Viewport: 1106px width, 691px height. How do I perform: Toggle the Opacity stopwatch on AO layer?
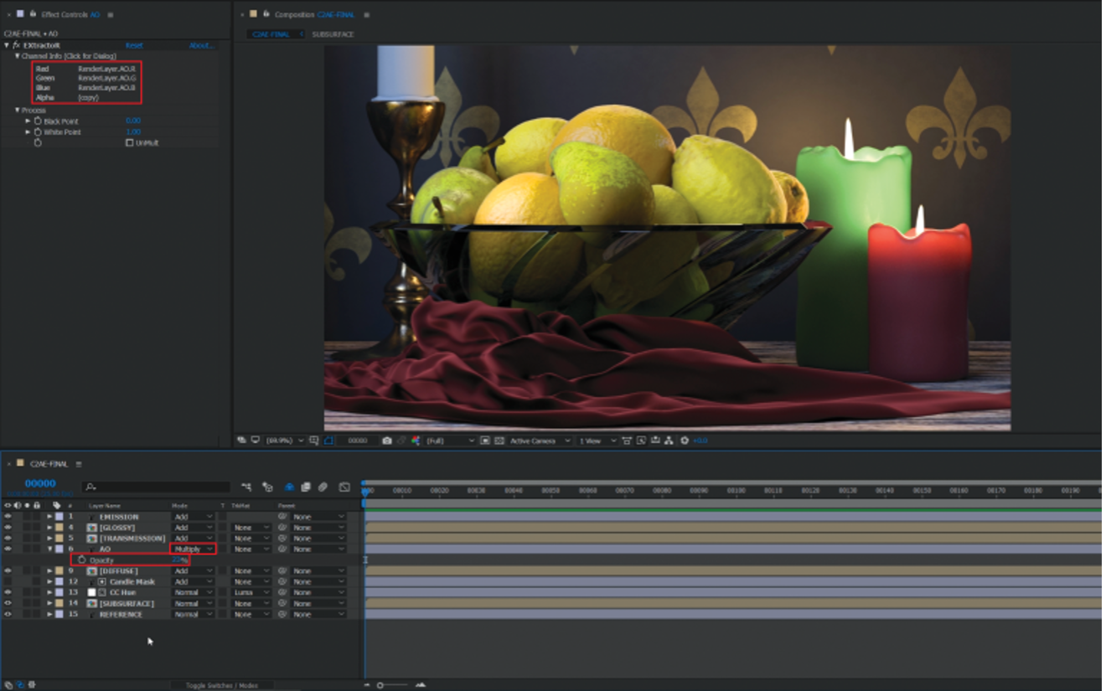click(81, 560)
